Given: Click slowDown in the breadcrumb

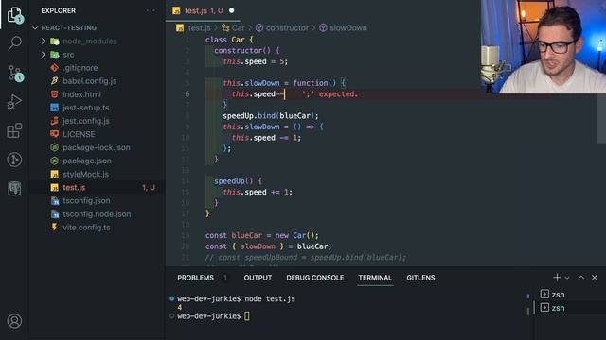Looking at the screenshot, I should click(x=348, y=27).
